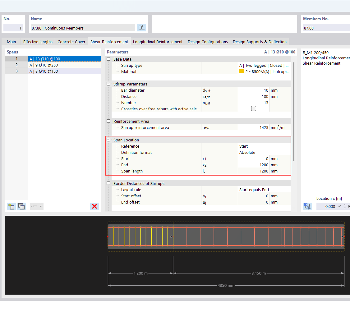This screenshot has width=350, height=317.
Task: Collapse the Border Distances of Stirrups group
Action: coord(108,183)
